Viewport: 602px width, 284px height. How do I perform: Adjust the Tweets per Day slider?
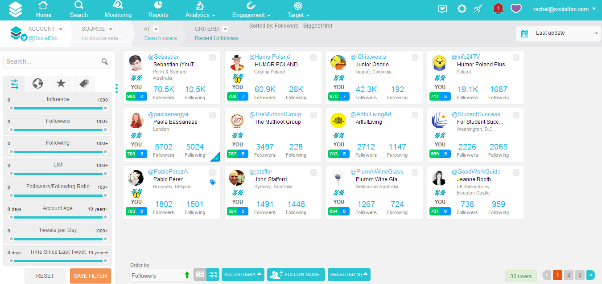click(58, 239)
